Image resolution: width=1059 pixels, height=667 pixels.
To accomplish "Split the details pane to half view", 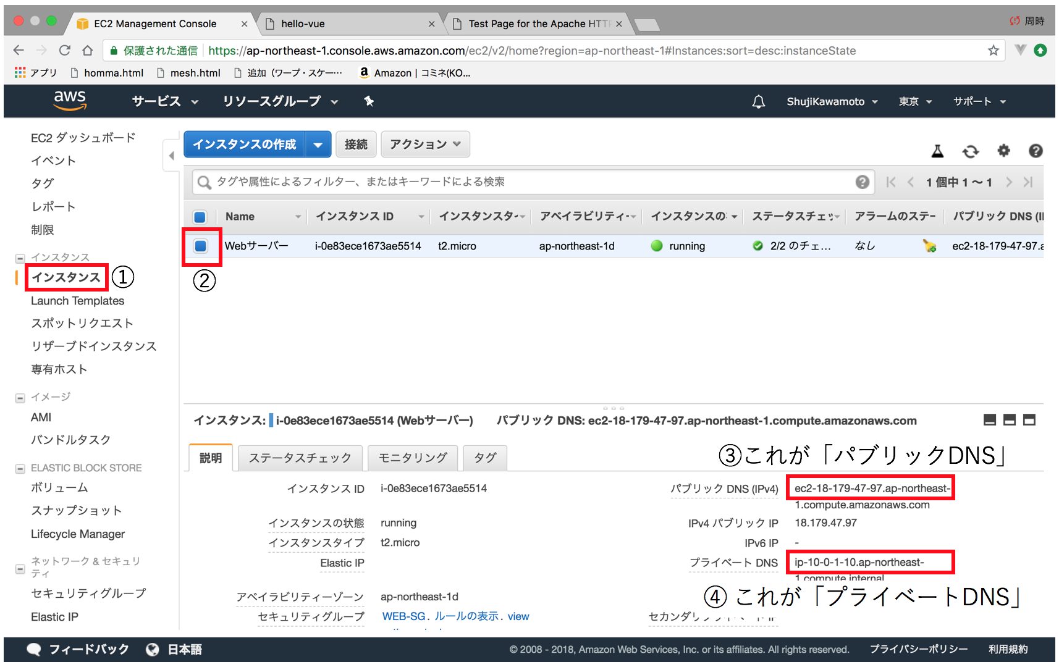I will coord(1010,420).
